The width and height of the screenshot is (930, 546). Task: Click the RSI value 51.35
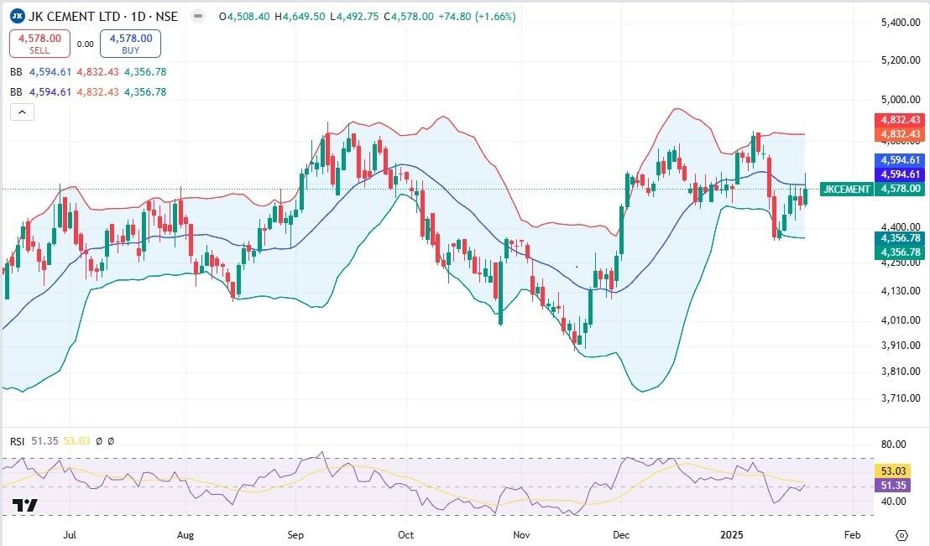point(44,441)
